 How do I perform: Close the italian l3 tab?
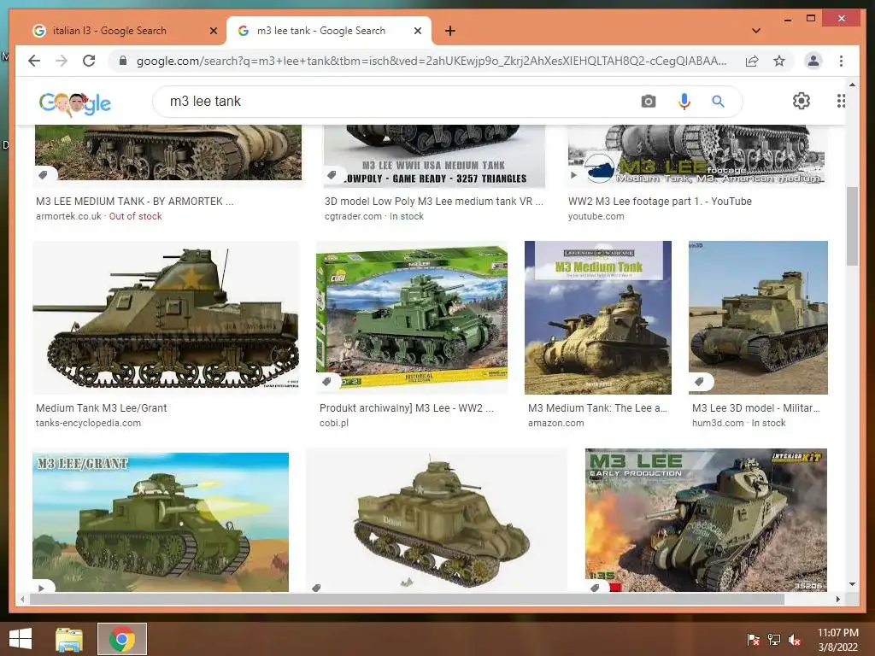tap(213, 32)
